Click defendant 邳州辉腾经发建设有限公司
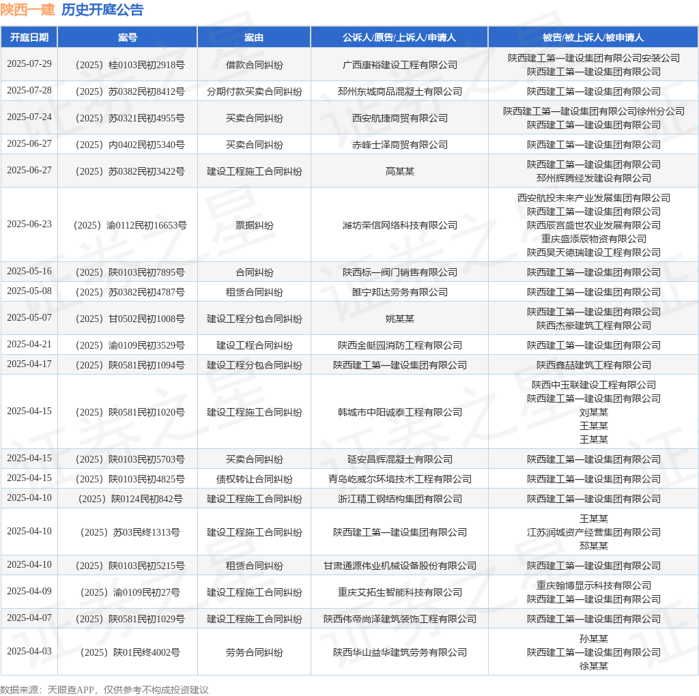The image size is (699, 696). pyautogui.click(x=593, y=178)
